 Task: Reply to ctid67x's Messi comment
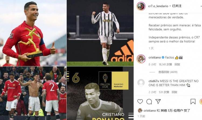coord(174,92)
